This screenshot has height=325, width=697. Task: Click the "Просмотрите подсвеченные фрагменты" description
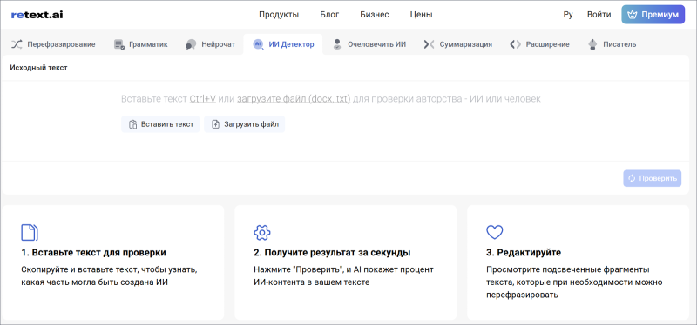pos(574,282)
